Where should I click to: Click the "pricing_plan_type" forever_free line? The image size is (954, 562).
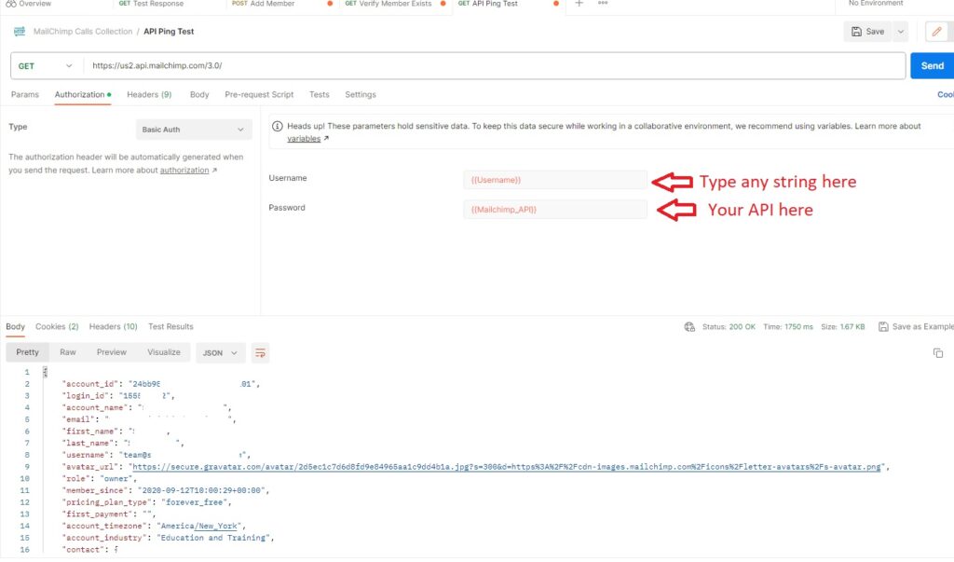point(146,502)
